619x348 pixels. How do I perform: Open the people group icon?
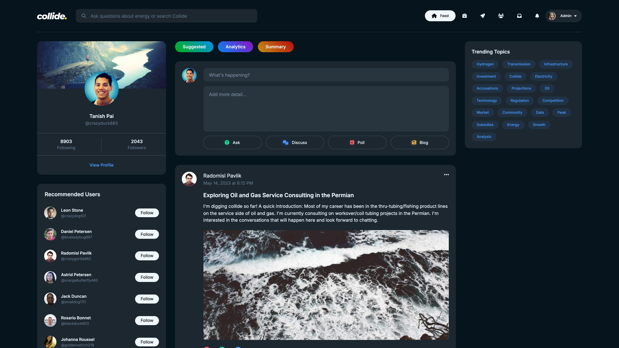click(x=501, y=16)
